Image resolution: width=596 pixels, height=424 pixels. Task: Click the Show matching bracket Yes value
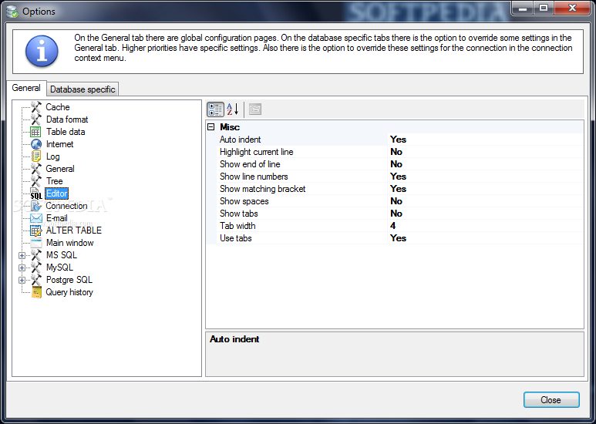tap(398, 189)
